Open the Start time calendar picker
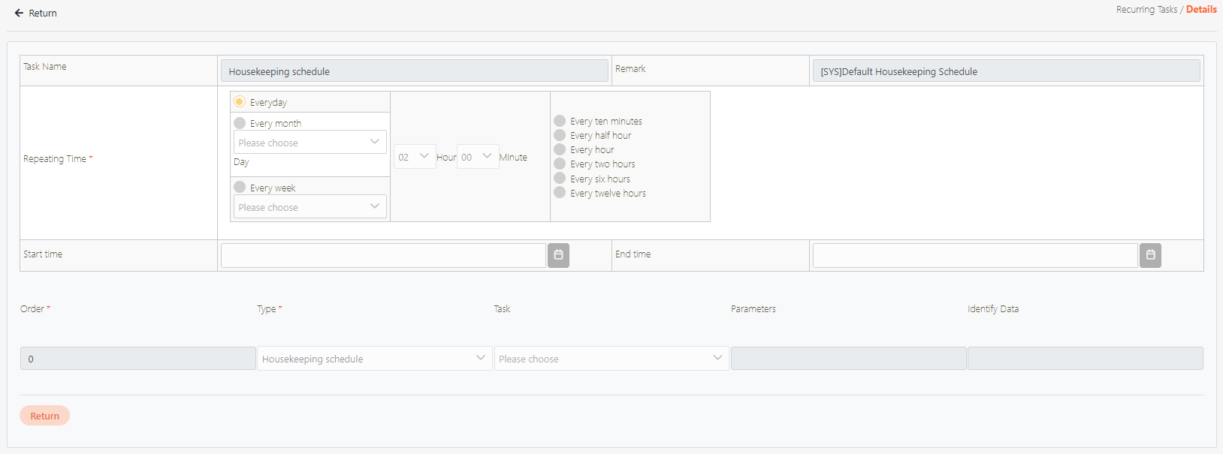 558,255
